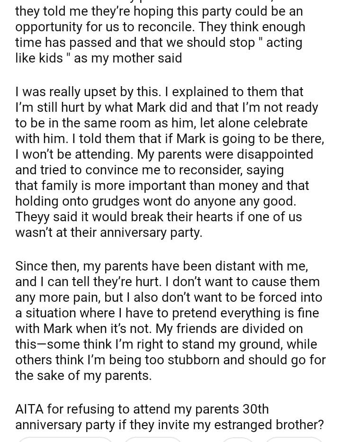
Task: Open the comments pill below the post
Action: pyautogui.click(x=153, y=439)
